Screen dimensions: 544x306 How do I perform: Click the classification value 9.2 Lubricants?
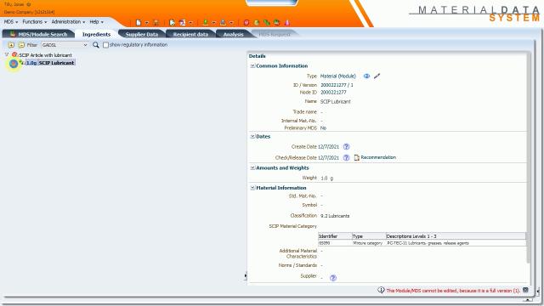[x=335, y=216]
